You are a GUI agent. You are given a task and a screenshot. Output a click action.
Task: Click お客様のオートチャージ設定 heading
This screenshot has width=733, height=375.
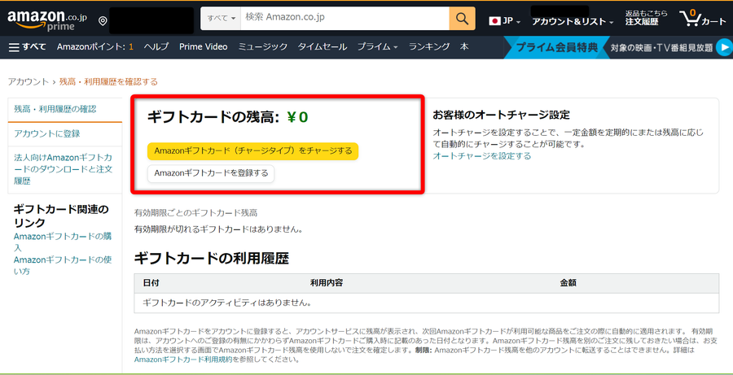(x=502, y=115)
